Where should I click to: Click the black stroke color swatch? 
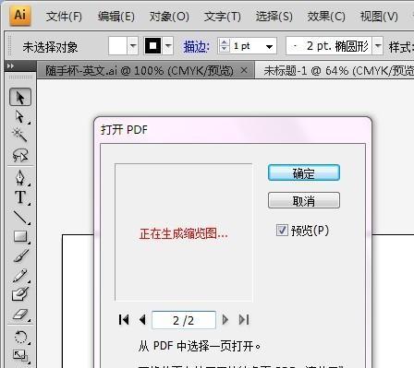click(x=153, y=46)
